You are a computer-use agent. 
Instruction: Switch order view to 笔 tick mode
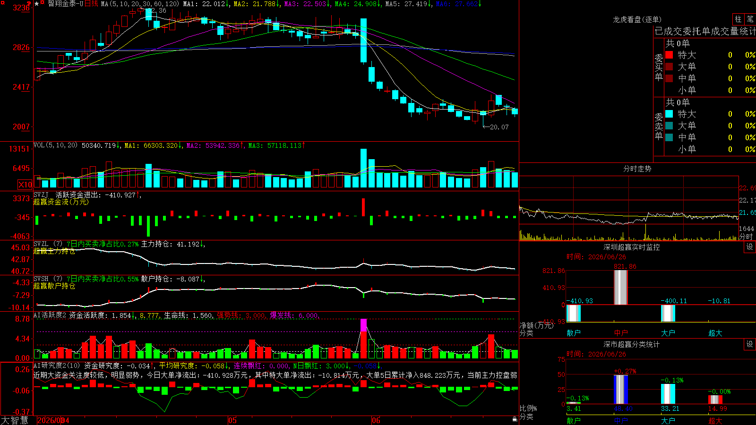click(750, 19)
